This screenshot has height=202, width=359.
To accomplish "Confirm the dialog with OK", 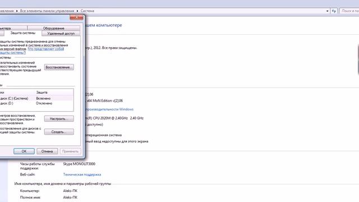I will [x=24, y=151].
